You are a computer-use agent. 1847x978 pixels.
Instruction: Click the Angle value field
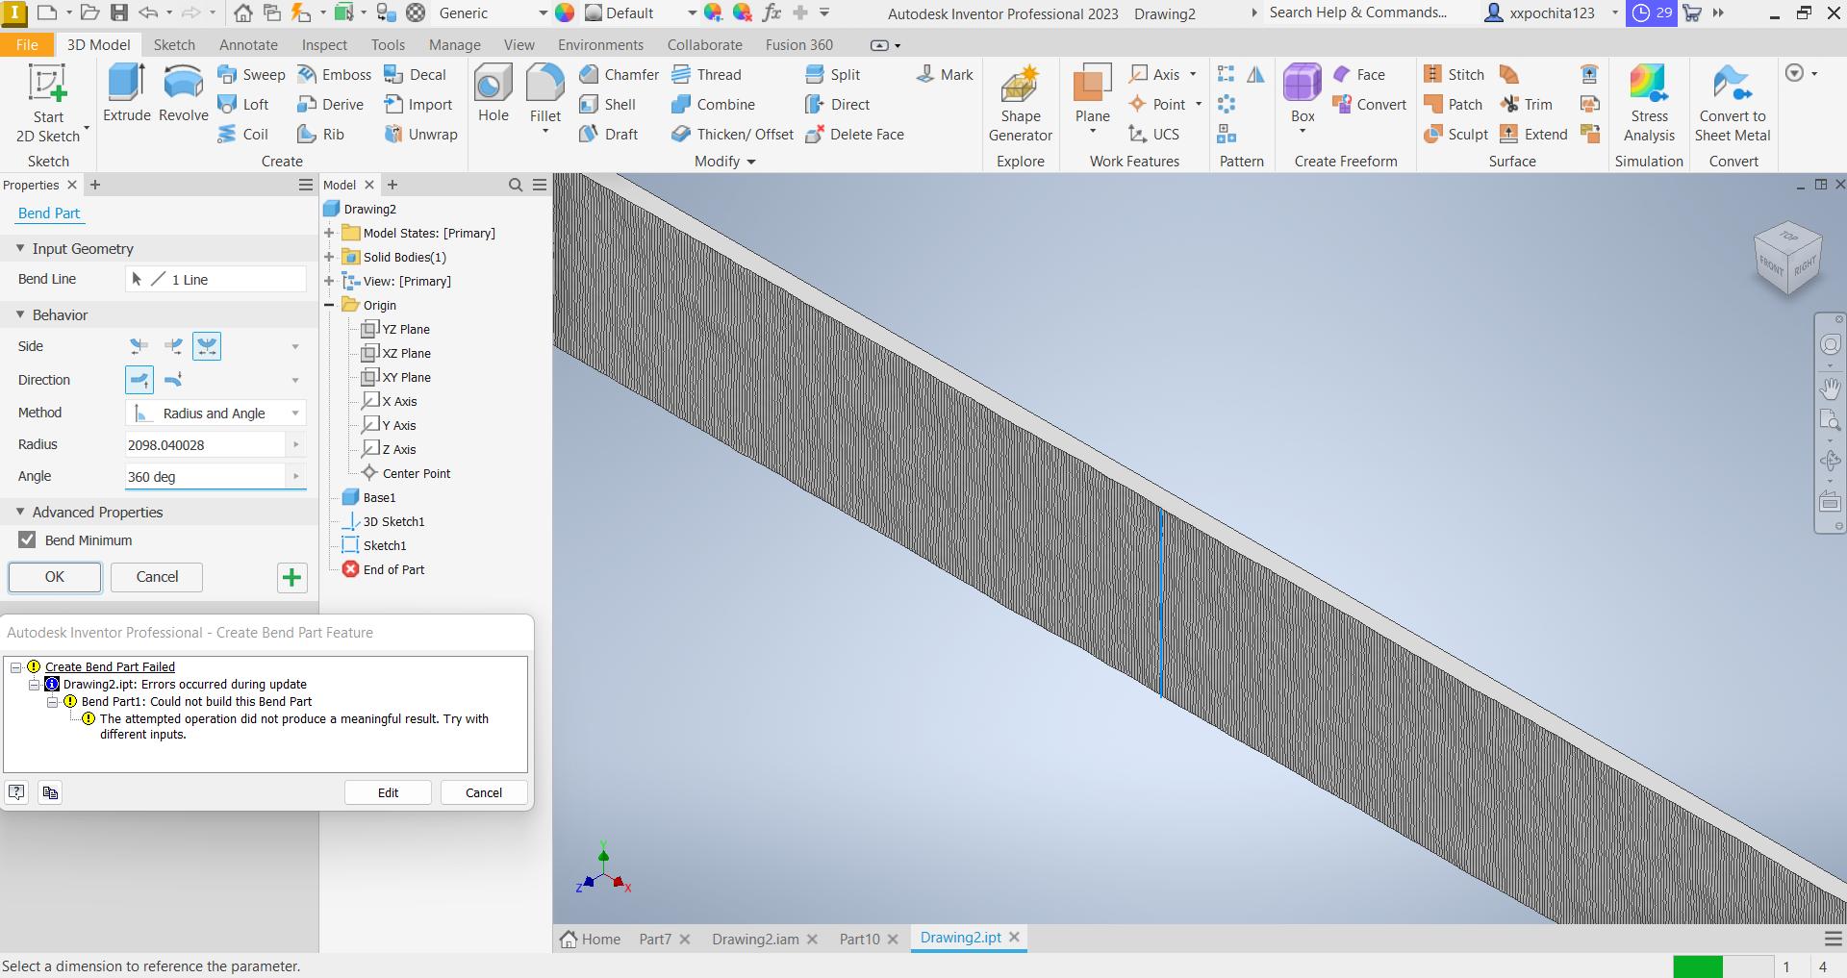click(205, 476)
